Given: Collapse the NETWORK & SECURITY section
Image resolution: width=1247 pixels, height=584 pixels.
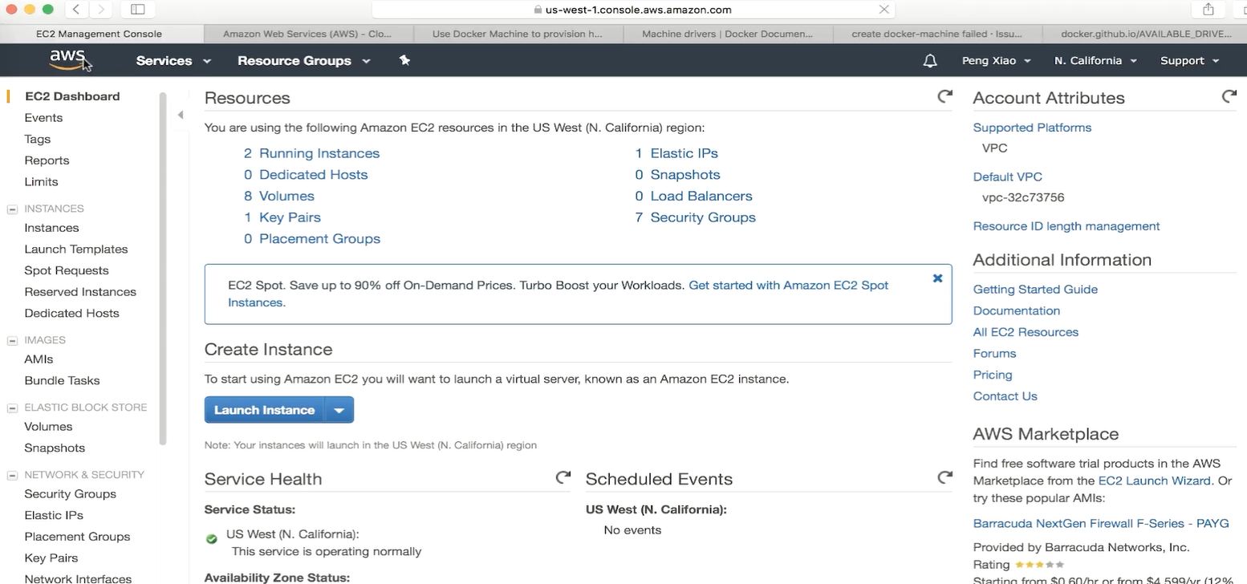Looking at the screenshot, I should pyautogui.click(x=13, y=476).
